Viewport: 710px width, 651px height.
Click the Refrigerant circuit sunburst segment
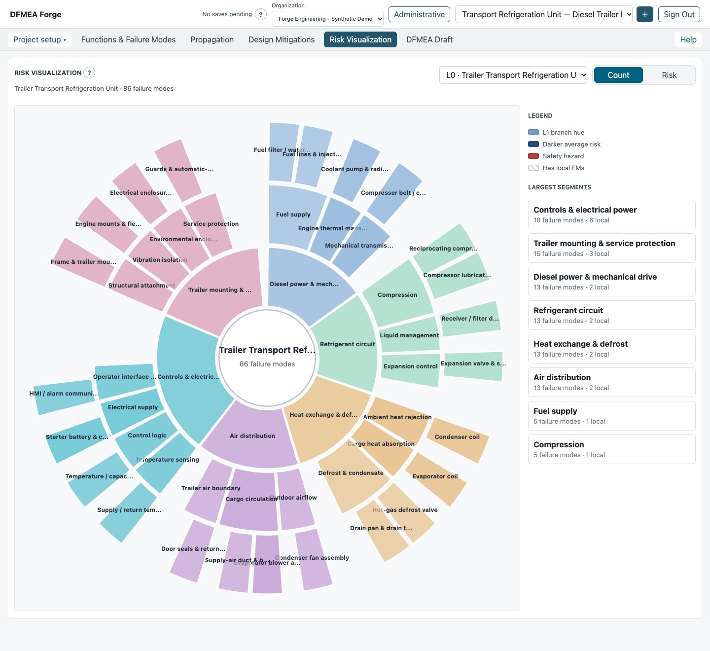click(348, 344)
